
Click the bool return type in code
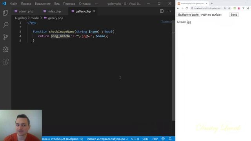coord(109,32)
